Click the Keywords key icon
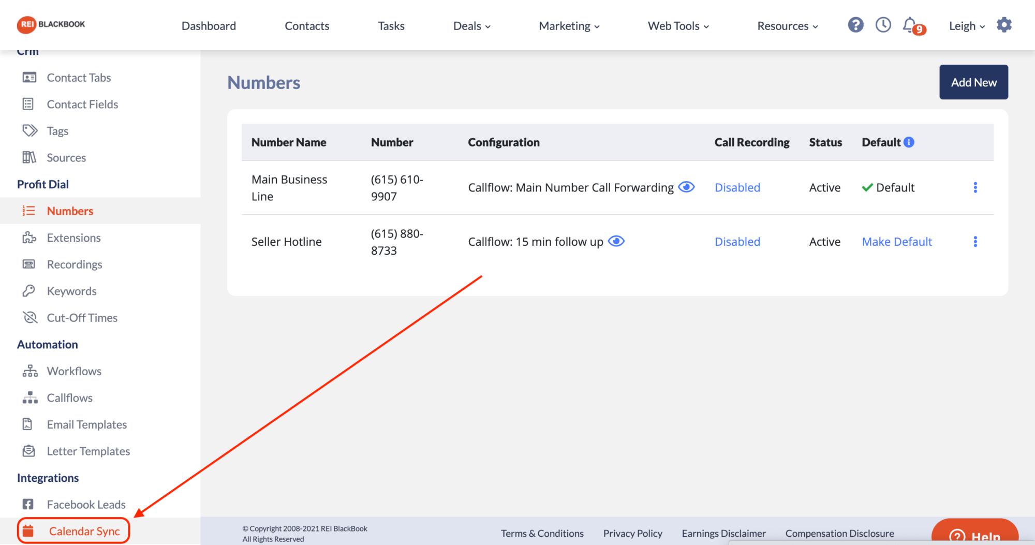Viewport: 1035px width, 545px height. [29, 291]
